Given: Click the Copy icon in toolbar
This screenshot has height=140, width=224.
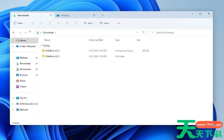Looking at the screenshot, I should 41,23.
